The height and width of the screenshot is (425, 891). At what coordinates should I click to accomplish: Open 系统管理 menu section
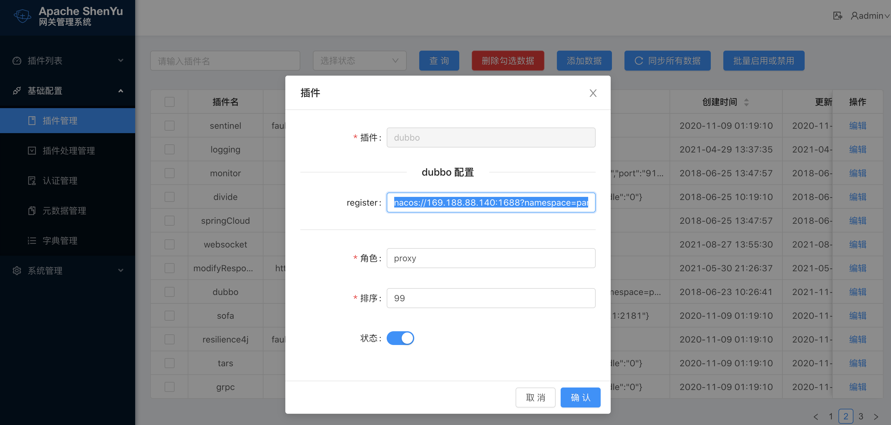(68, 271)
